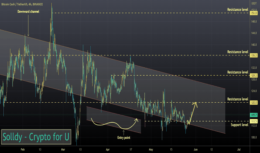
Task: Click the USDT currency label on price axis
Action: (254, 3)
